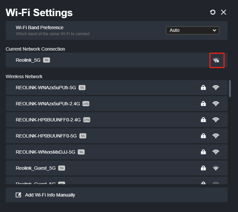The width and height of the screenshot is (238, 212).
Task: Select the fully visible Reolink_Guest_5G network
Action: pyautogui.click(x=117, y=168)
